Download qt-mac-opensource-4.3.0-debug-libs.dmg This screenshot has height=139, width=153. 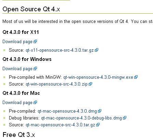[81, 118]
